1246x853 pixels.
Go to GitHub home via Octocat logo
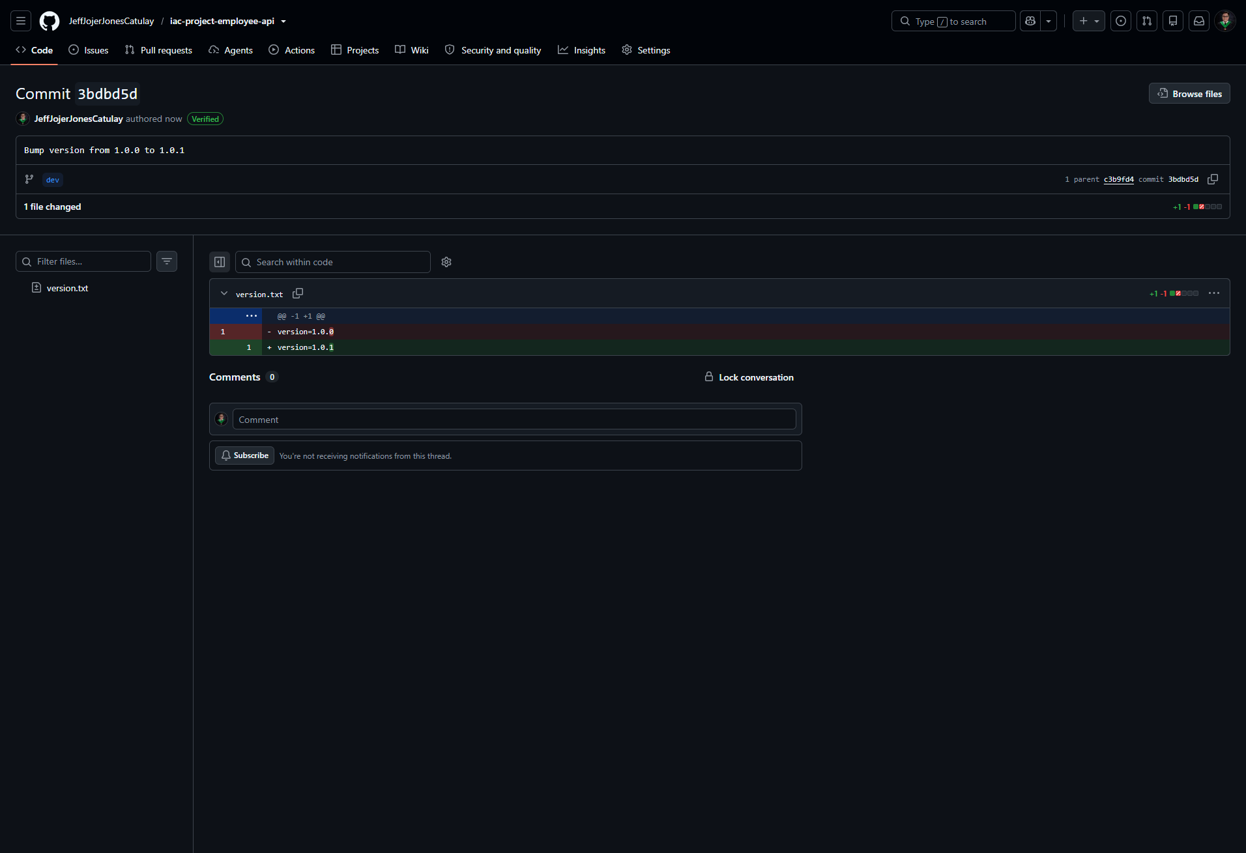[x=50, y=21]
